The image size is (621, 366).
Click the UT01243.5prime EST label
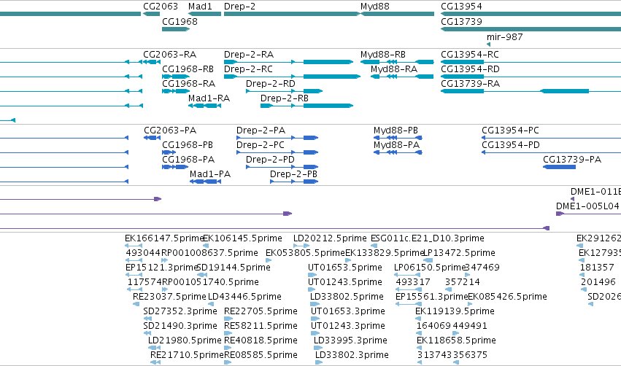click(345, 282)
